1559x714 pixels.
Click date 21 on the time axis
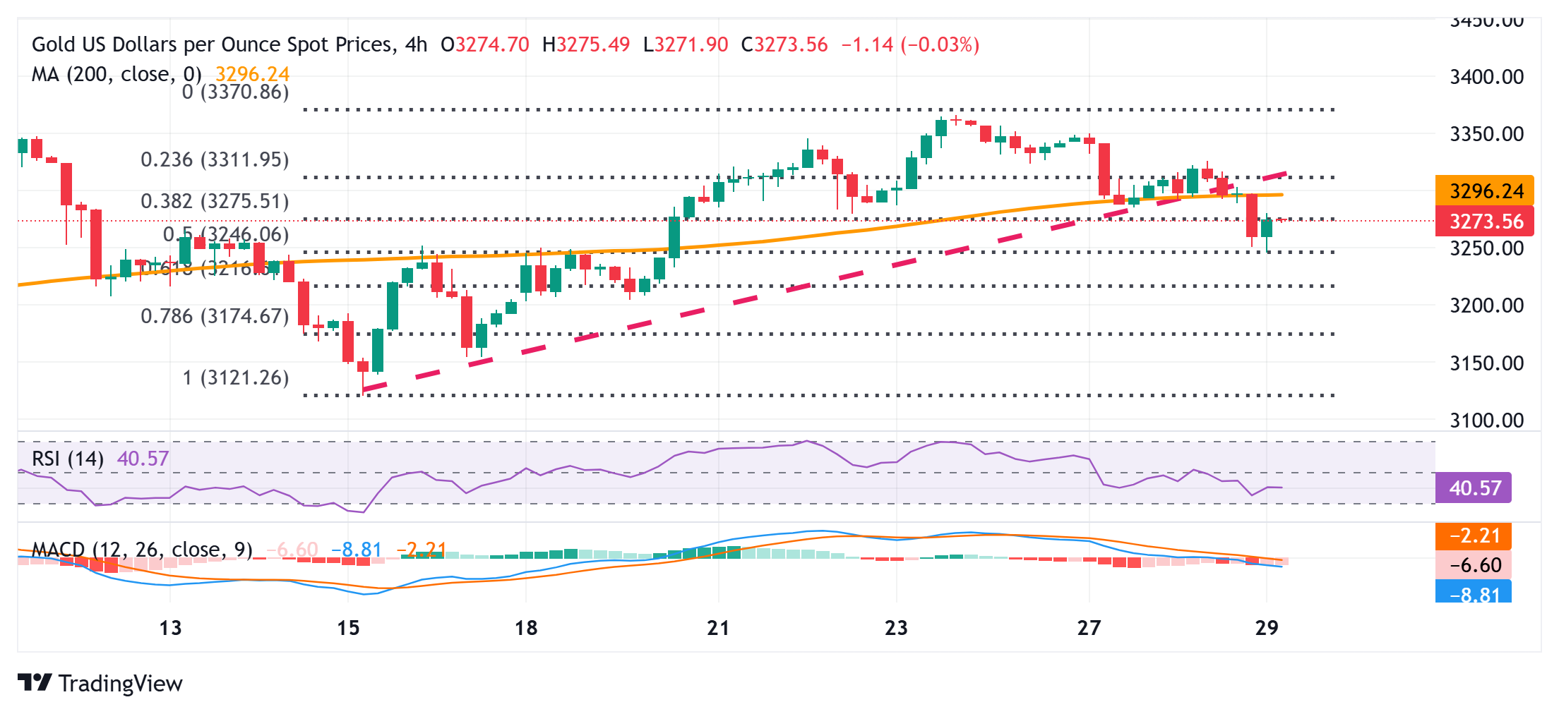pyautogui.click(x=718, y=627)
